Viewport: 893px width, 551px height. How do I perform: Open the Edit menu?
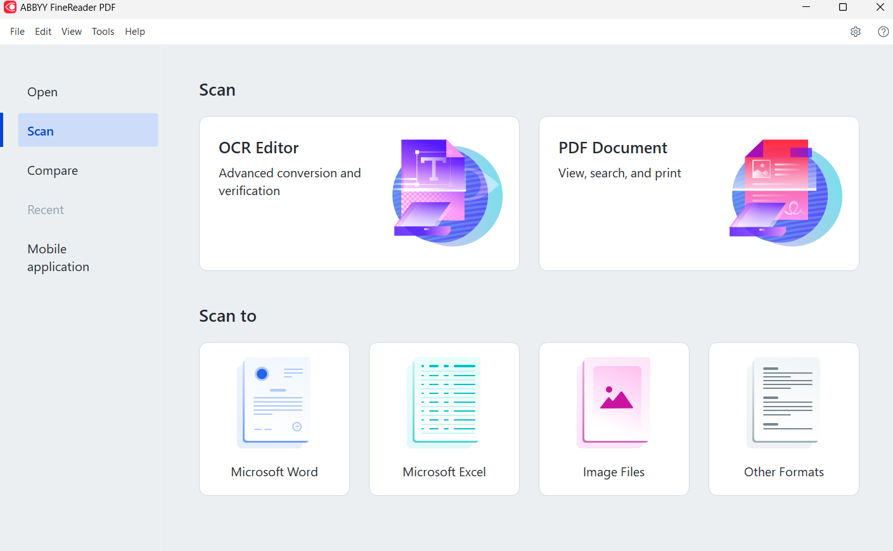click(x=43, y=32)
